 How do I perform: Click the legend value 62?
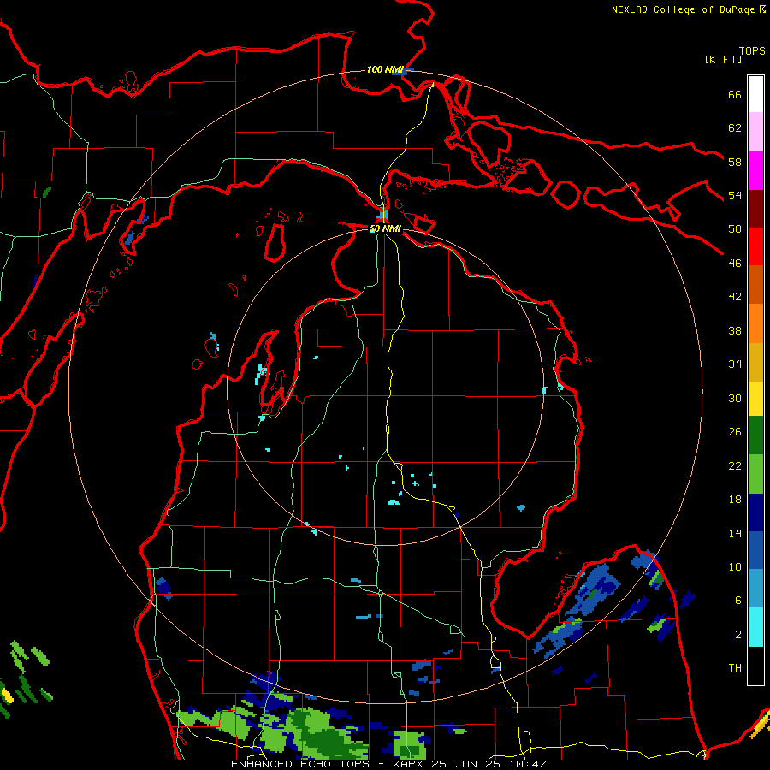coord(735,128)
